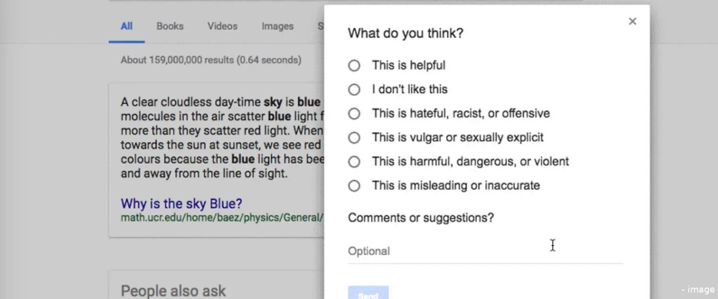Open the "Why is the sky Blue?" result
The image size is (718, 299).
pyautogui.click(x=181, y=203)
